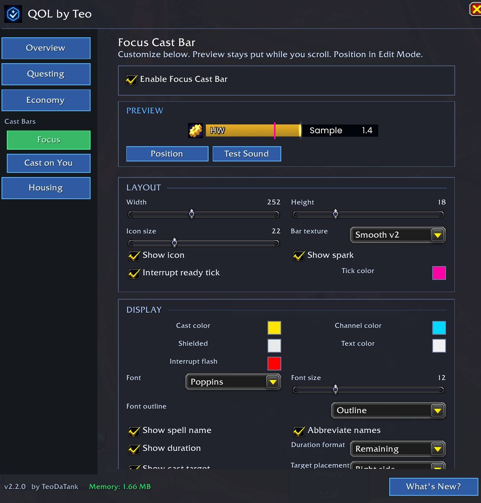The image size is (481, 503).
Task: Click the Height slider thumb
Action: (x=335, y=214)
